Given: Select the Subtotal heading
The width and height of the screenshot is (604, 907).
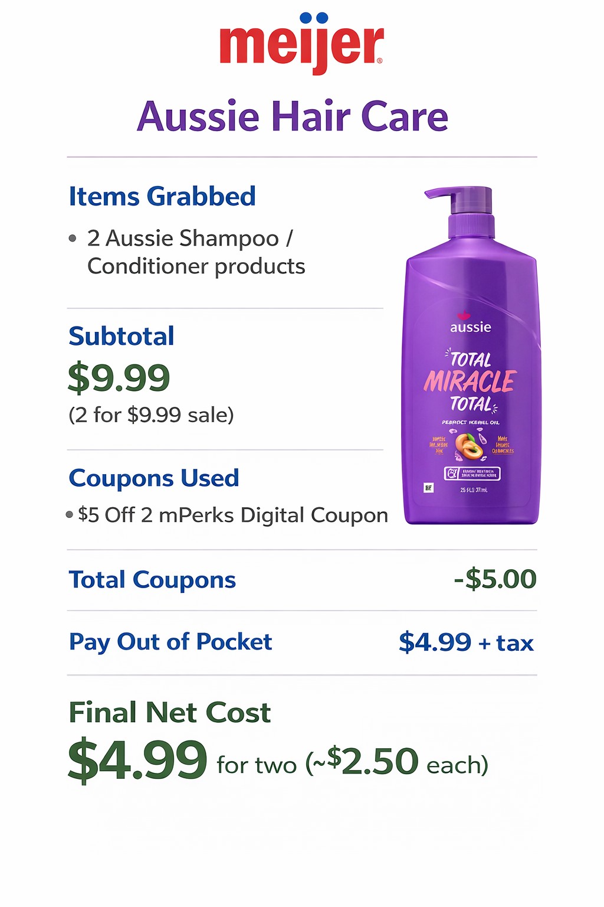Looking at the screenshot, I should pos(122,337).
